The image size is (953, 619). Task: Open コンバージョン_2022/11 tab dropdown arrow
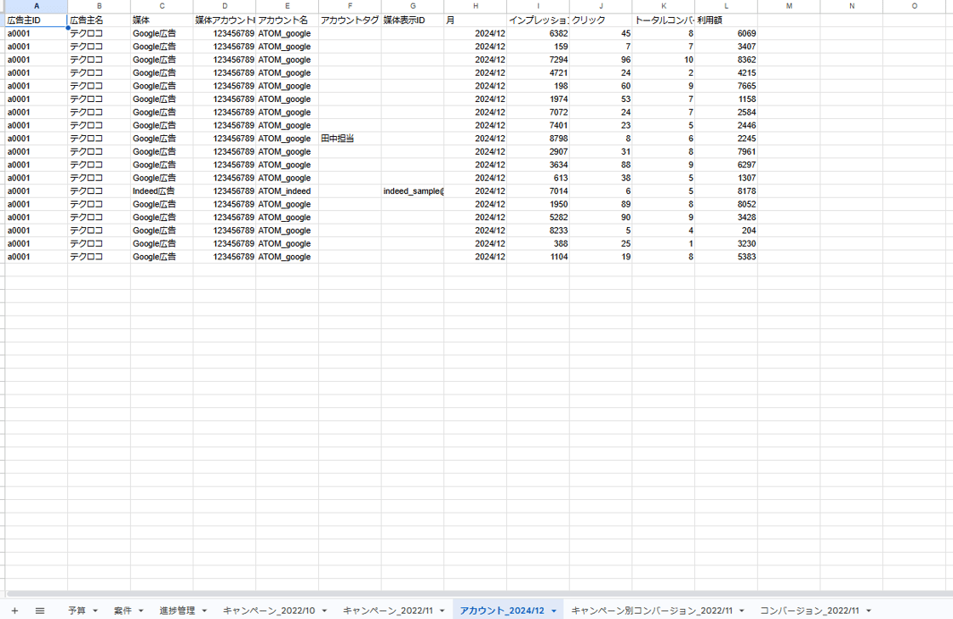(868, 610)
